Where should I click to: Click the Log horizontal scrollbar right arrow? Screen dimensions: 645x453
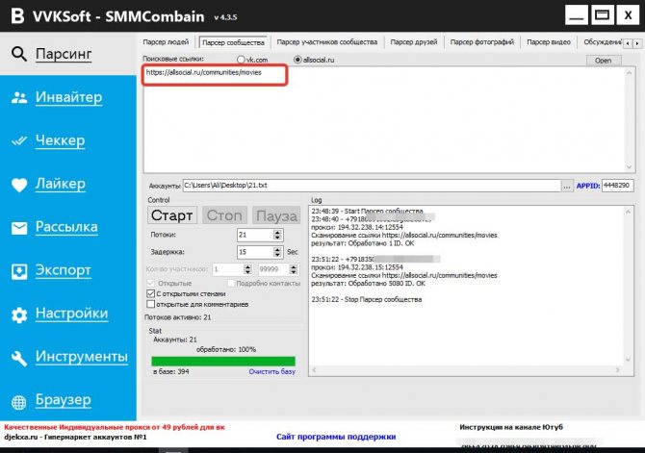pos(618,370)
